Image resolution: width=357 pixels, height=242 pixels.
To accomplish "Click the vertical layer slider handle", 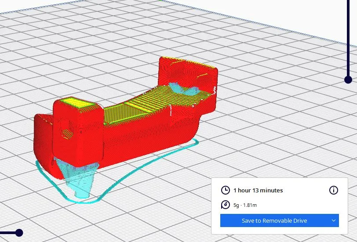I will (x=348, y=79).
